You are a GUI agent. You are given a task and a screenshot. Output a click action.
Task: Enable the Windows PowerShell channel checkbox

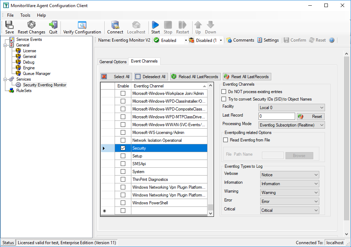pos(123,203)
